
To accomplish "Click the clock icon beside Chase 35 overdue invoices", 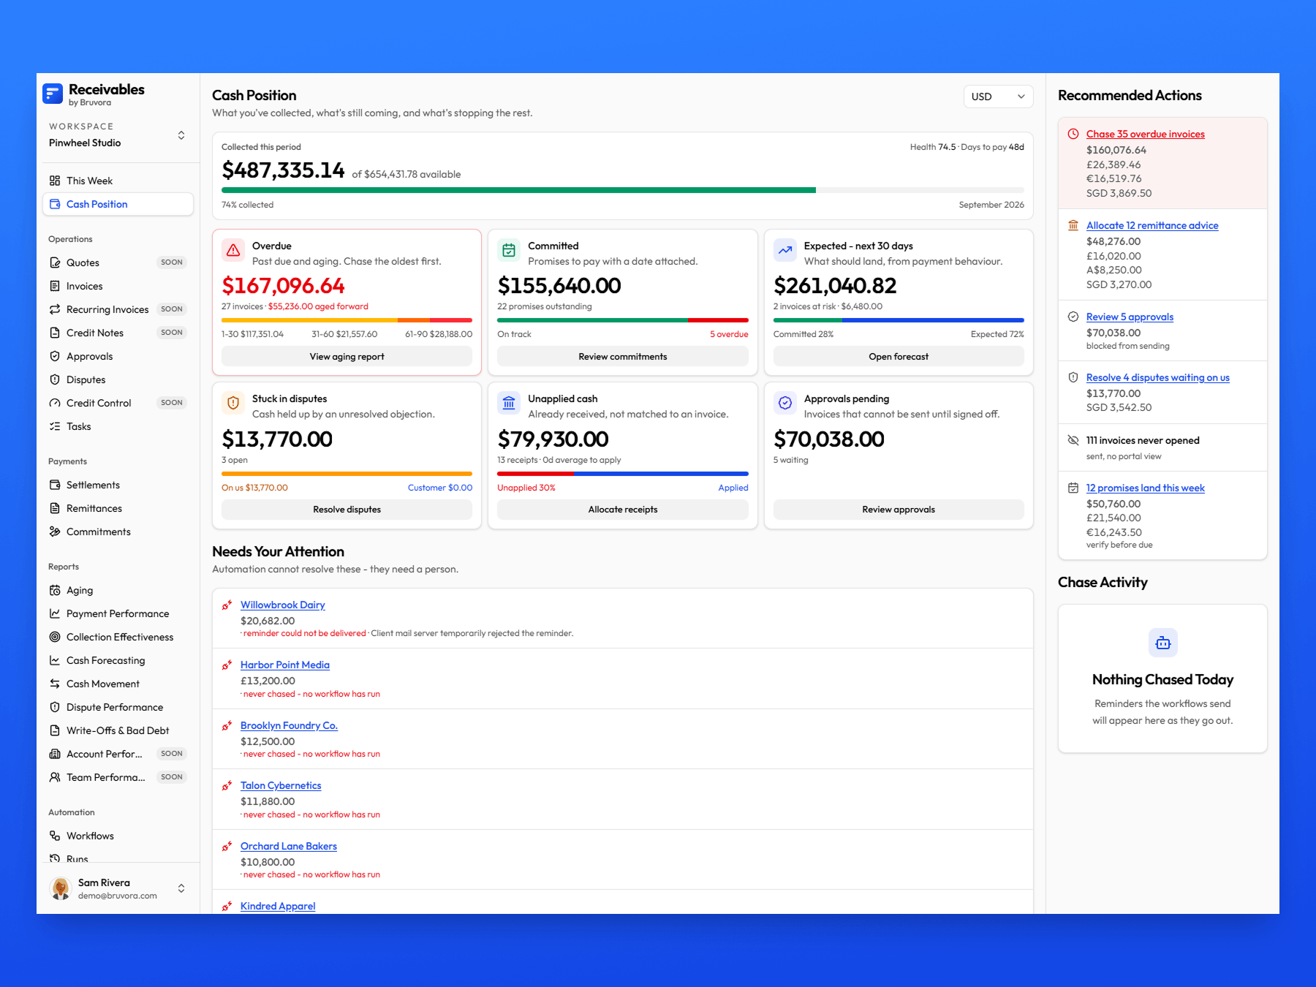I will point(1073,134).
